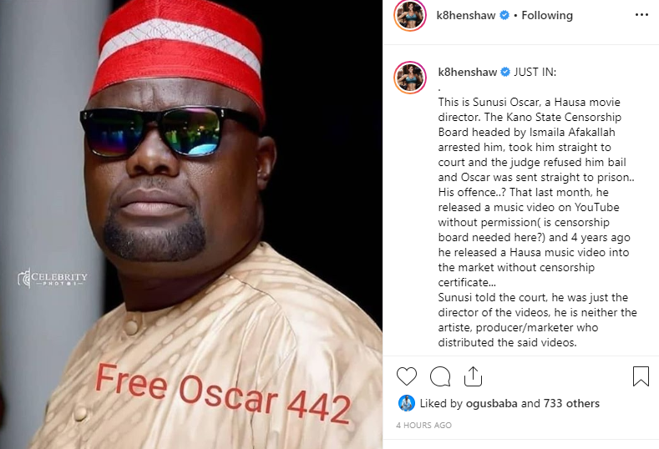Open ogusbaba's profile from likes
Screen dimensions: 659x449
[492, 404]
